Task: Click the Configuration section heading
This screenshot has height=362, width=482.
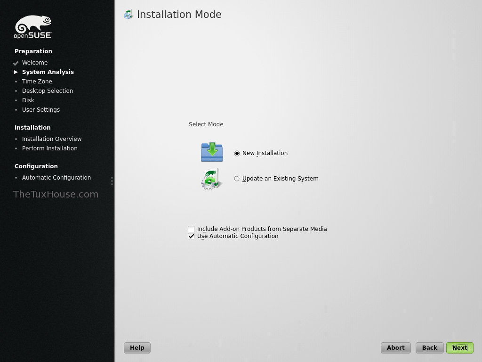Action: [x=36, y=166]
